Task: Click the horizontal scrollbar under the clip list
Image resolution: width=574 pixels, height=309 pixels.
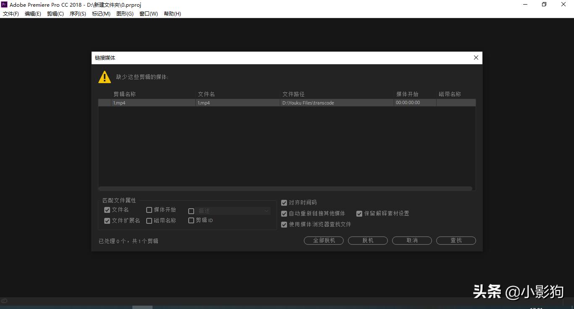Action: point(285,189)
